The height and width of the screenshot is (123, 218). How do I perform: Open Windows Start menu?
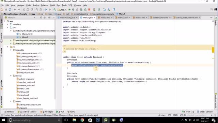3,120
